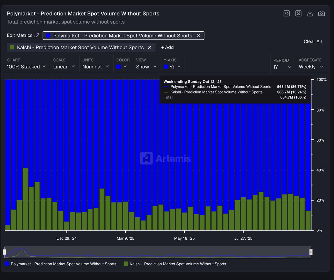Image resolution: width=334 pixels, height=280 pixels.
Task: Click the green swatch in Kalshi chip
Action: pos(12,47)
